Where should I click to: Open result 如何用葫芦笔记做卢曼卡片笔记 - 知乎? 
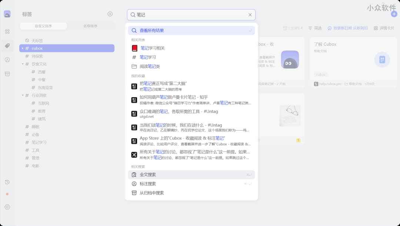pos(191,100)
